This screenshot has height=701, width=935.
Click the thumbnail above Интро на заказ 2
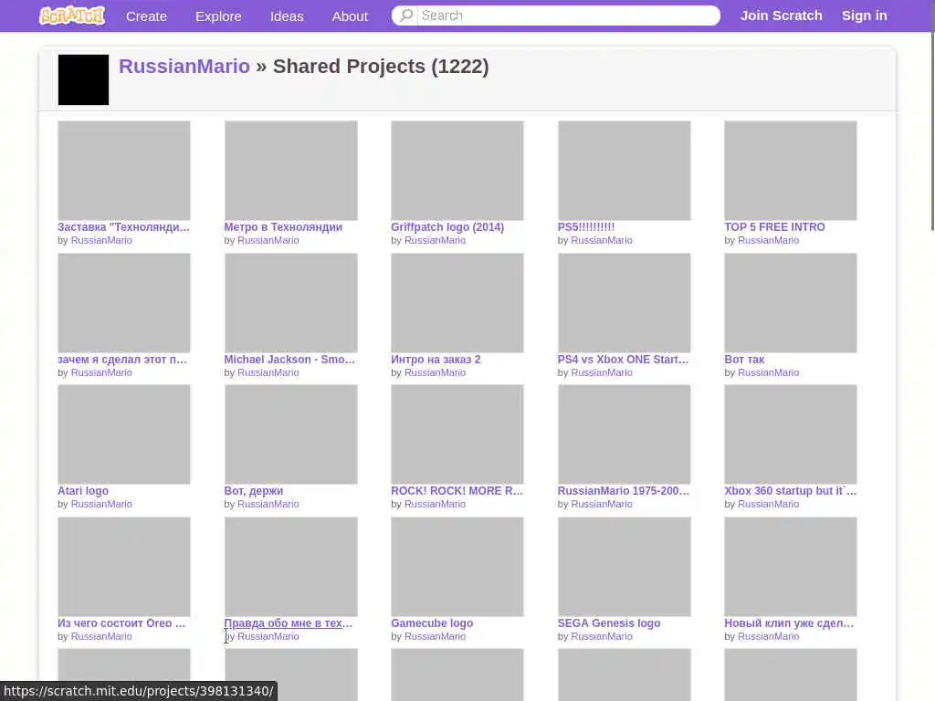[457, 303]
